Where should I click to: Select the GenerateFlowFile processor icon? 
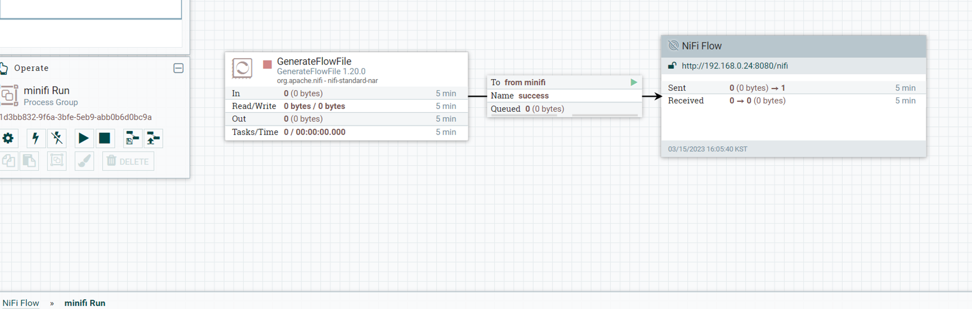pos(242,69)
